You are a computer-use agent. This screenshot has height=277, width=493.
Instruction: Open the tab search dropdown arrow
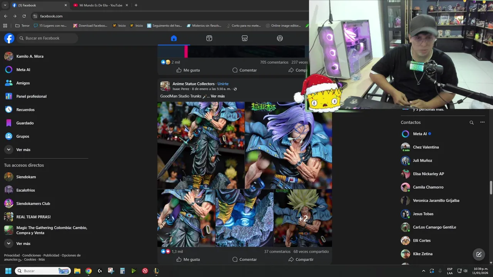pyautogui.click(x=5, y=5)
